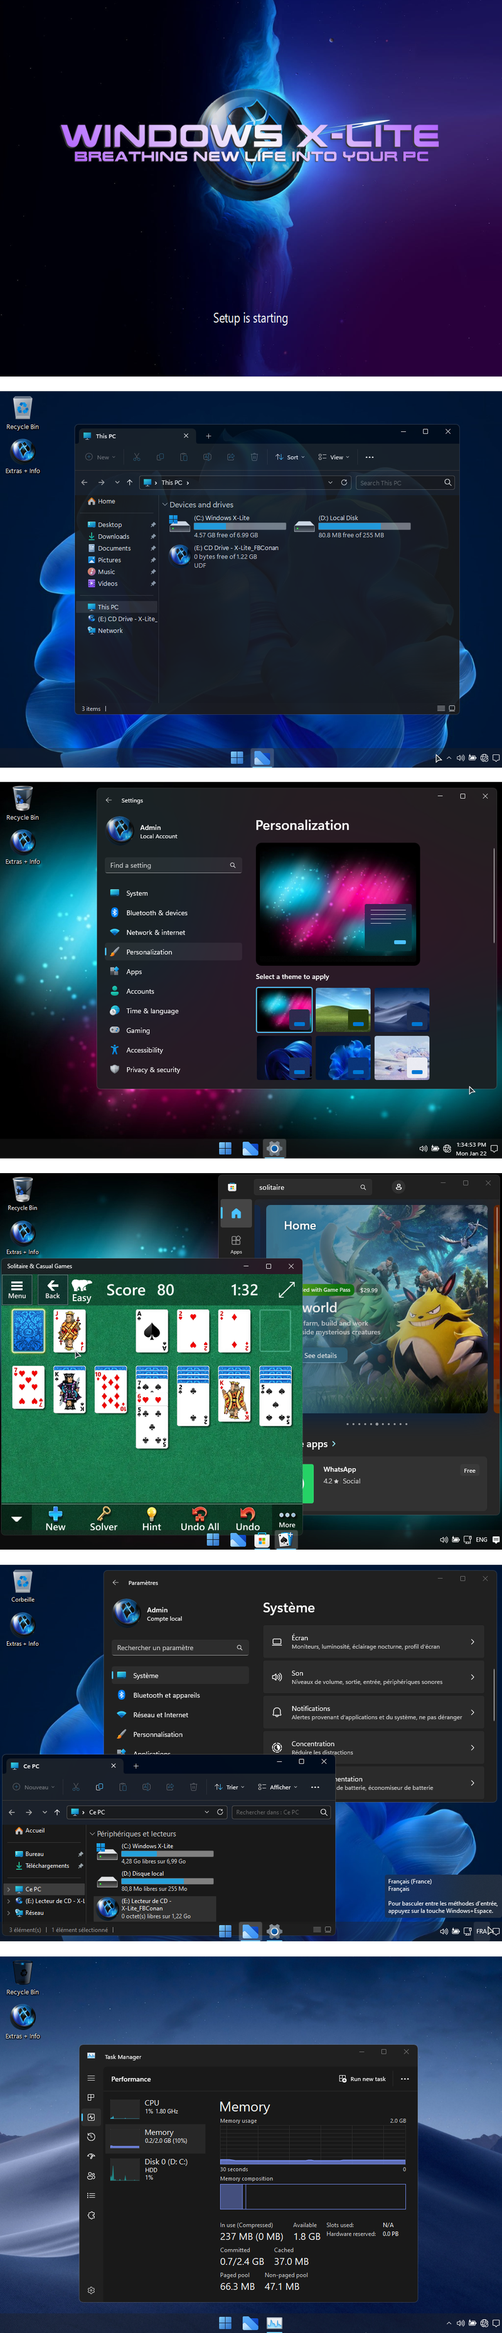Open the Sort dropdown in This PC window
The height and width of the screenshot is (2333, 502).
coord(290,458)
